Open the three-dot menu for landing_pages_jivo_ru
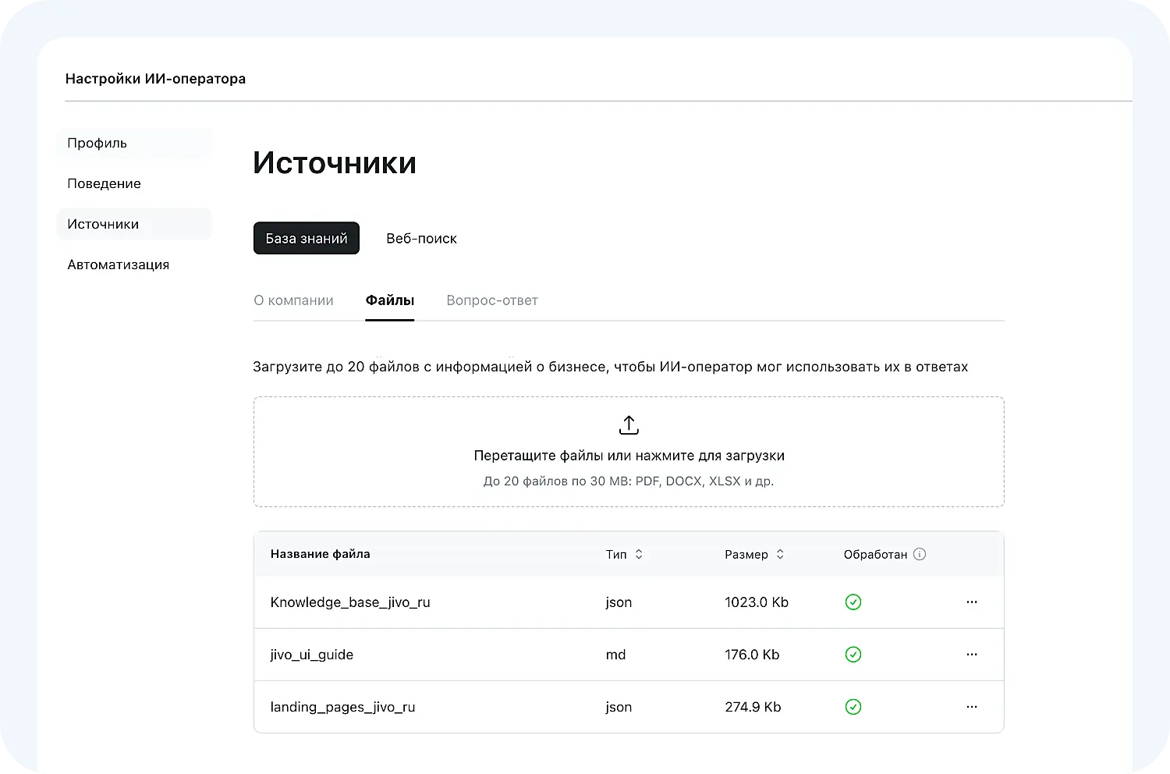Image resolution: width=1170 pixels, height=774 pixels. coord(972,707)
